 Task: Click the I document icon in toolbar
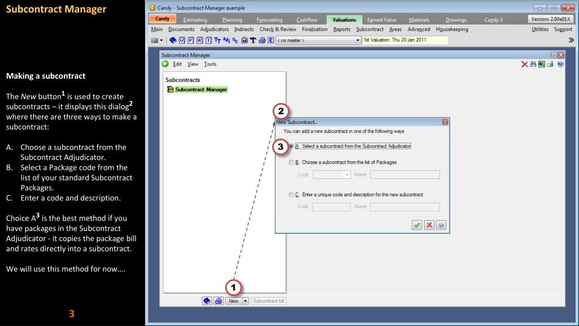209,40
